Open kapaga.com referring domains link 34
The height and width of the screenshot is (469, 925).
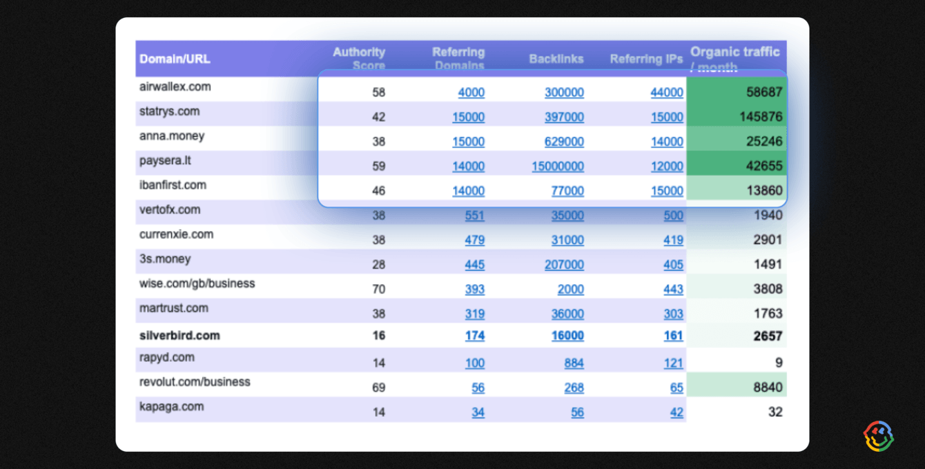478,412
